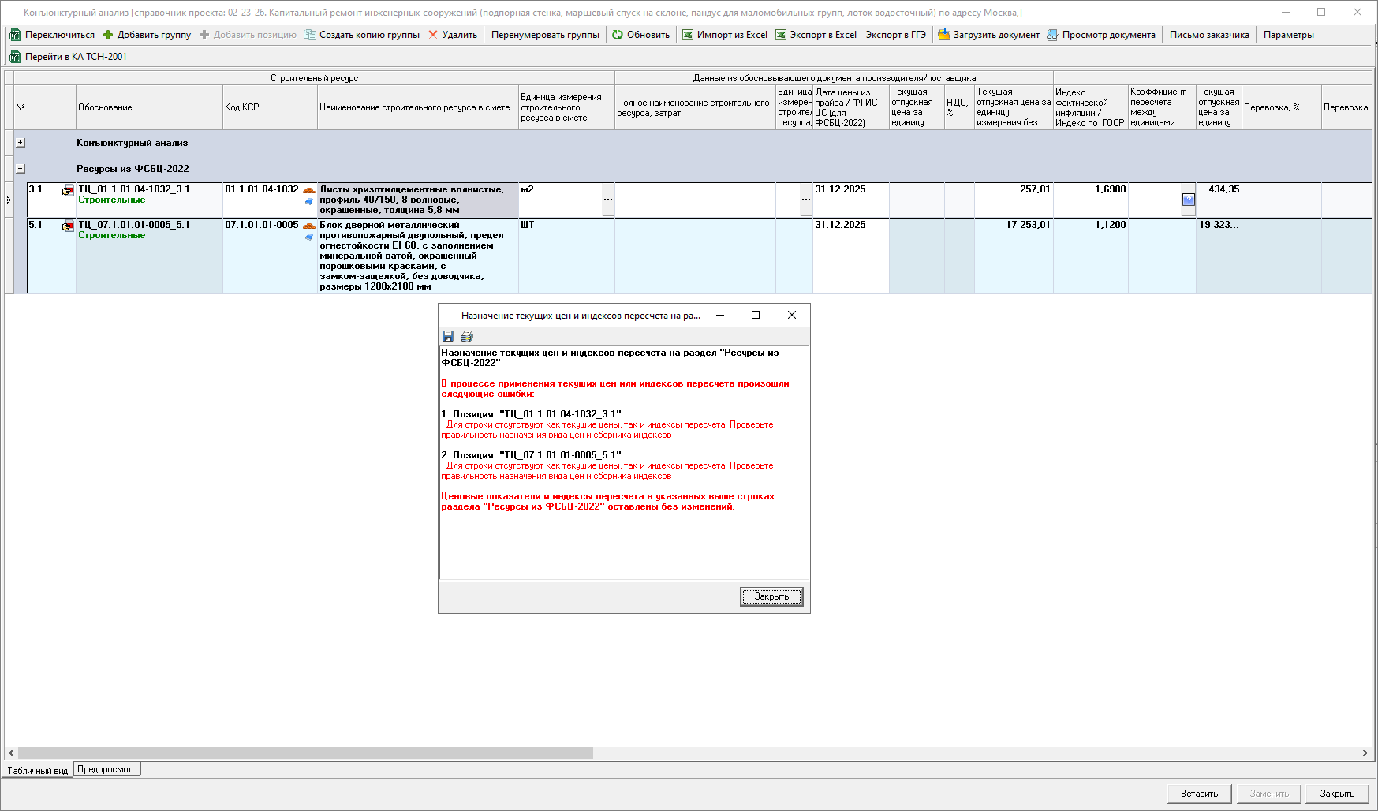Switch to the Предпросмотр tab
The image size is (1378, 811).
[107, 769]
